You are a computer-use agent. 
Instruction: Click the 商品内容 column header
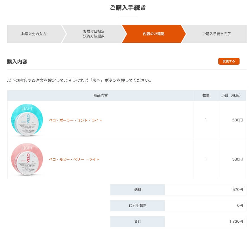click(x=101, y=96)
